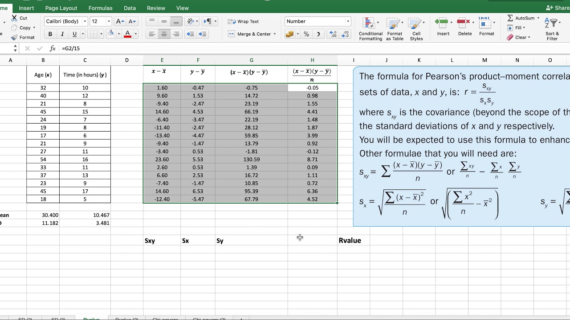Align text right

tap(176, 34)
